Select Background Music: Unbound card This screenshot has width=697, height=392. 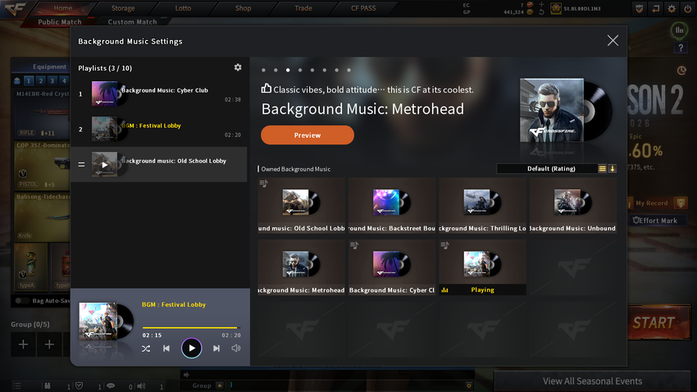click(573, 206)
